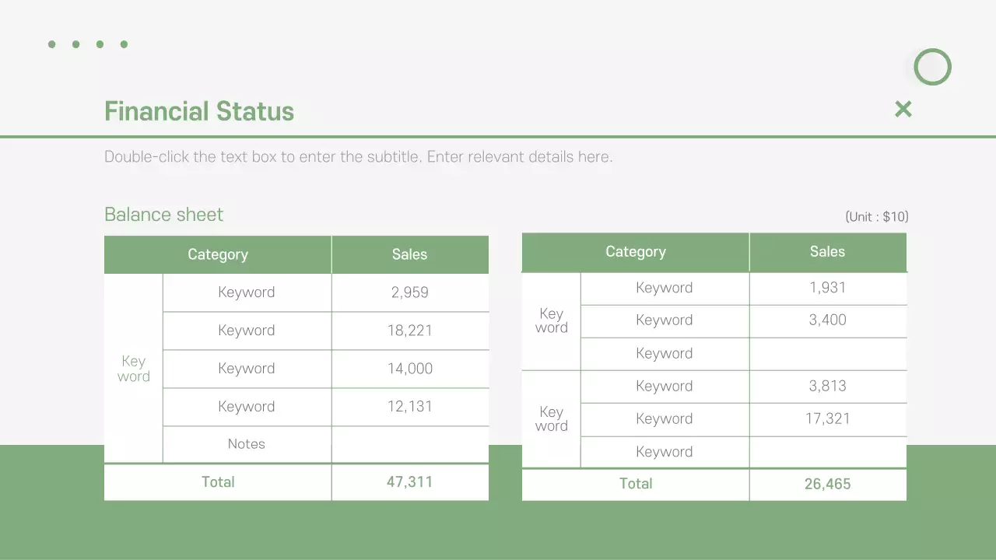Select the cell containing 3,400
Screen dimensions: 996x560
coord(827,320)
